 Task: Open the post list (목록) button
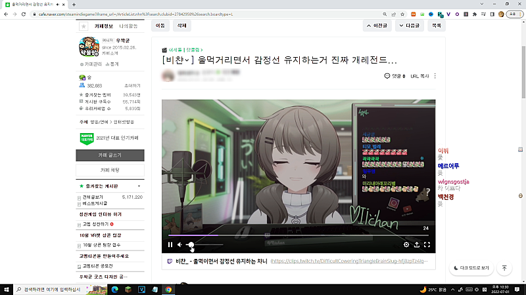click(x=437, y=26)
